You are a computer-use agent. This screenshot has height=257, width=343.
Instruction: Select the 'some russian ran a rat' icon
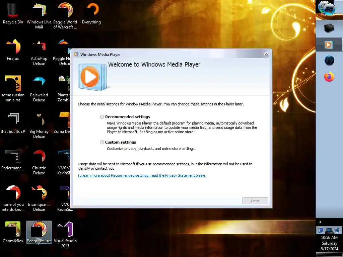(x=13, y=89)
